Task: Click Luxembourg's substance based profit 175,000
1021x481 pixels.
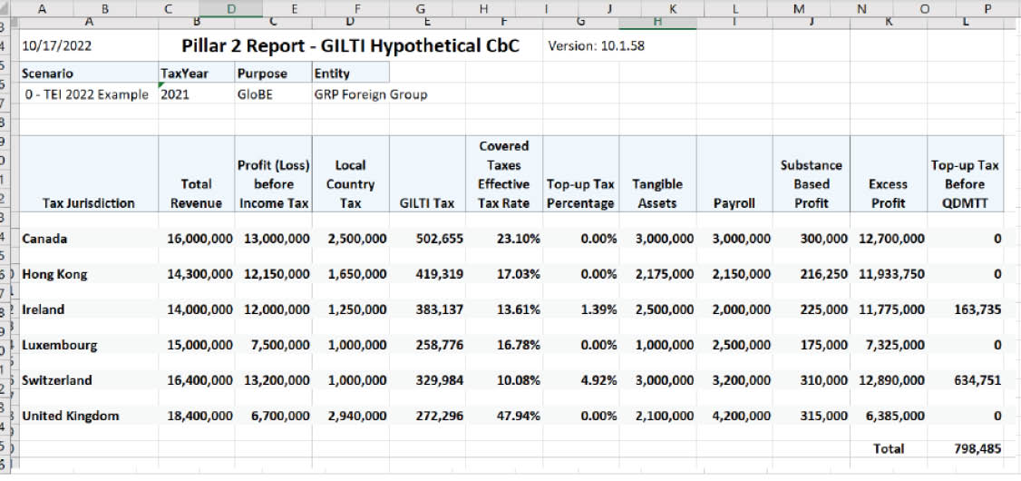Action: pyautogui.click(x=812, y=345)
